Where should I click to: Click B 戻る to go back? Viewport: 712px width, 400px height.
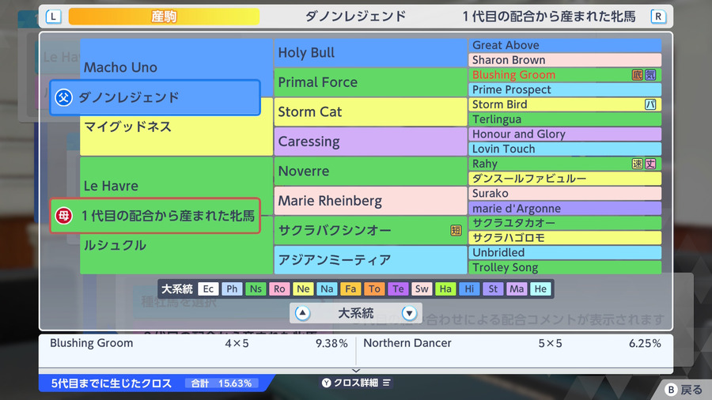click(684, 390)
